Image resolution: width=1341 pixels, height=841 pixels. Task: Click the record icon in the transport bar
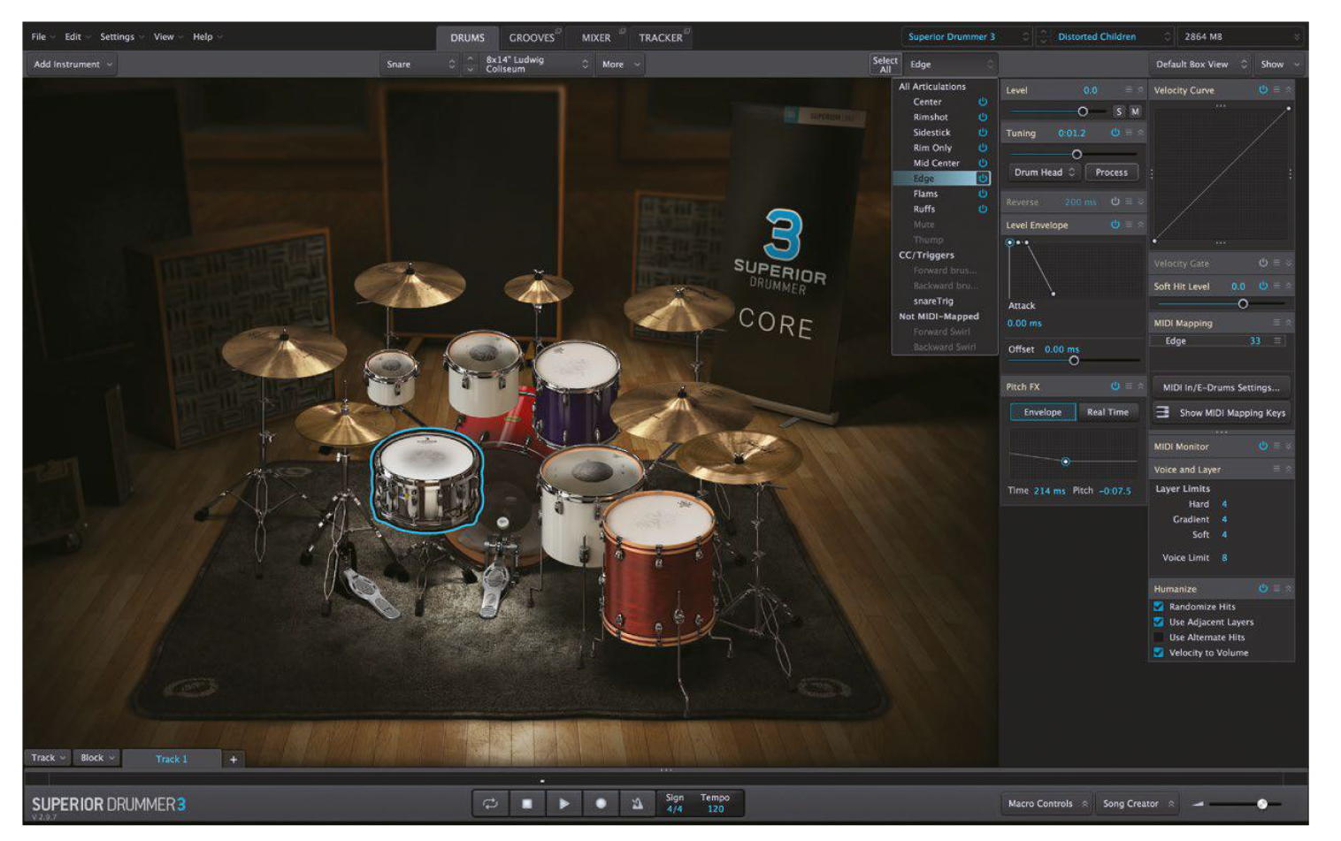click(x=602, y=803)
